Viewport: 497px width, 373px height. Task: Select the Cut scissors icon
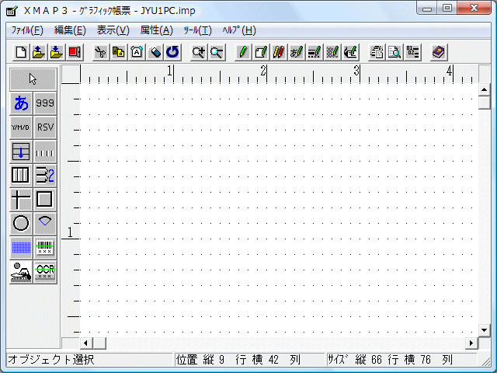101,52
